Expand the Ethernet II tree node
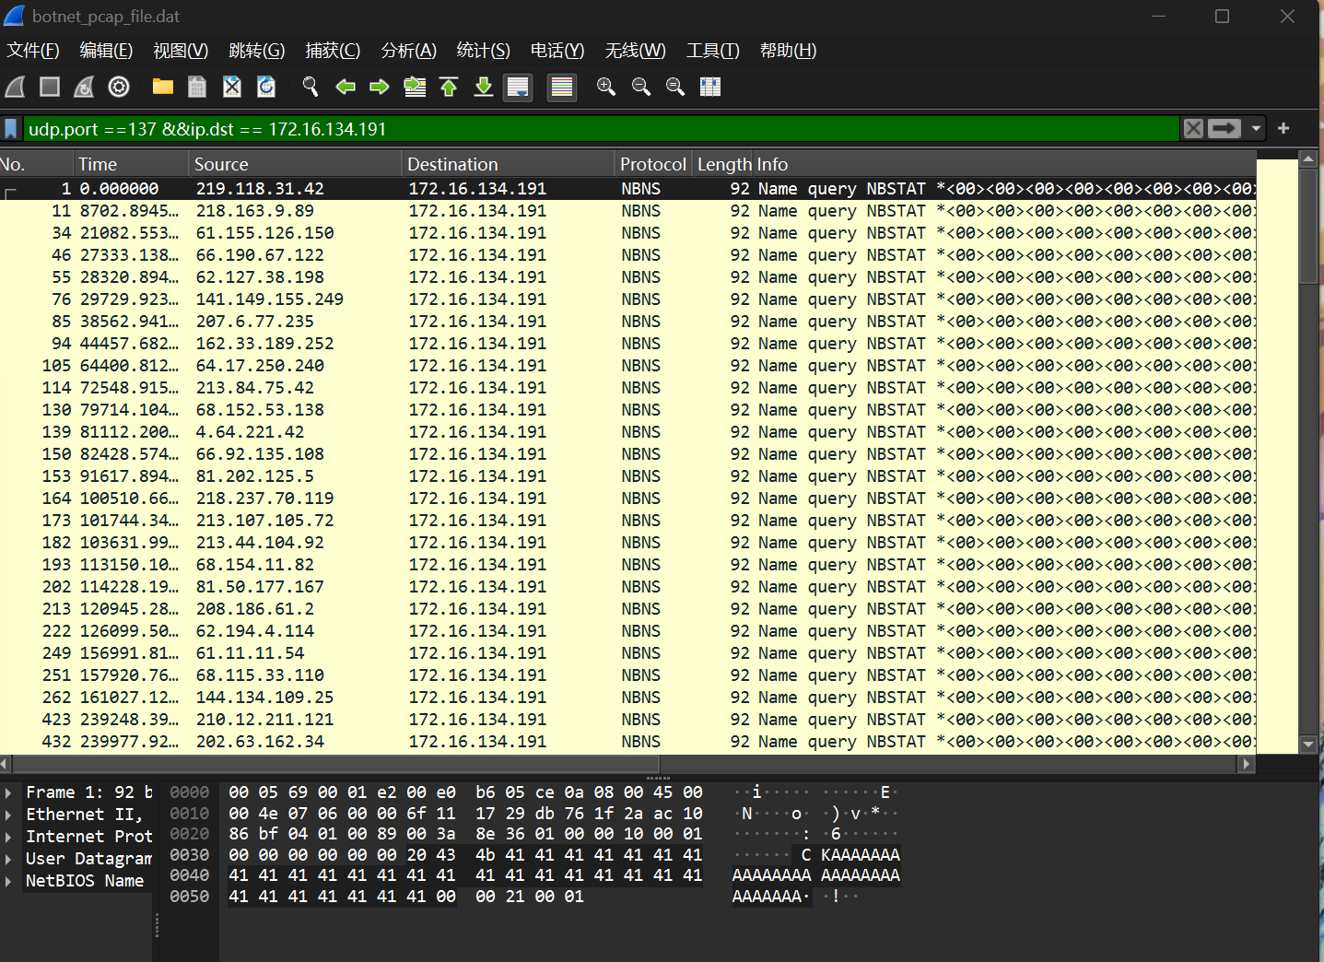 8,815
